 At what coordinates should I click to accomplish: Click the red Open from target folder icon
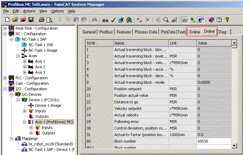coord(23,20)
